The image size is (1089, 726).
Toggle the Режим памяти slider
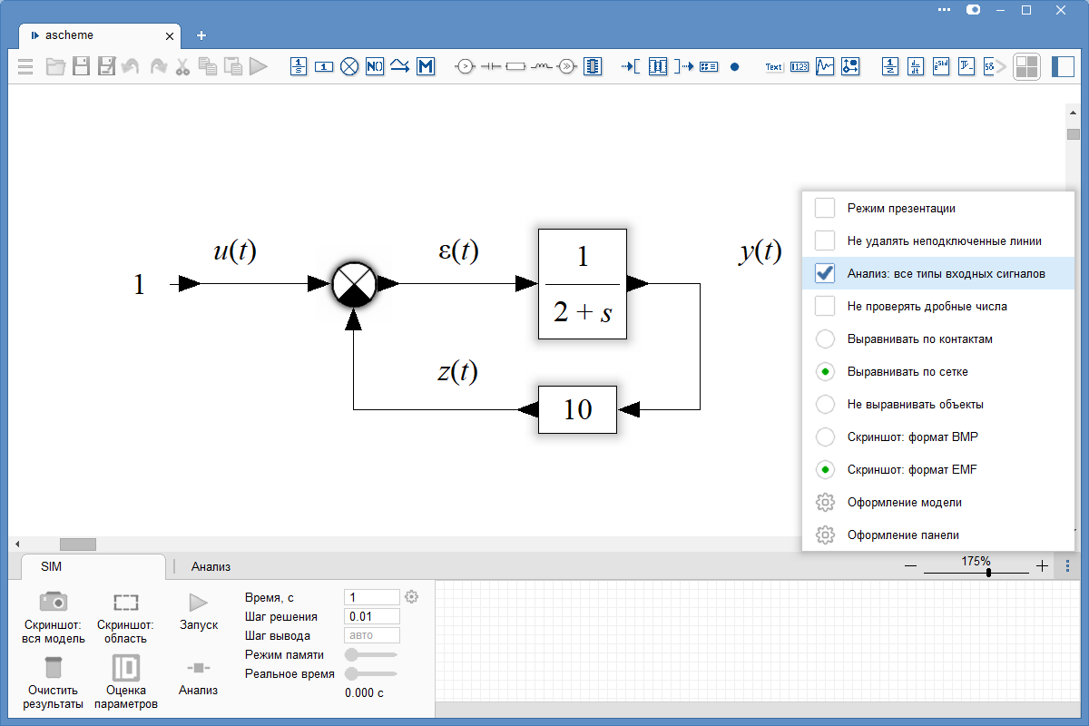point(371,654)
